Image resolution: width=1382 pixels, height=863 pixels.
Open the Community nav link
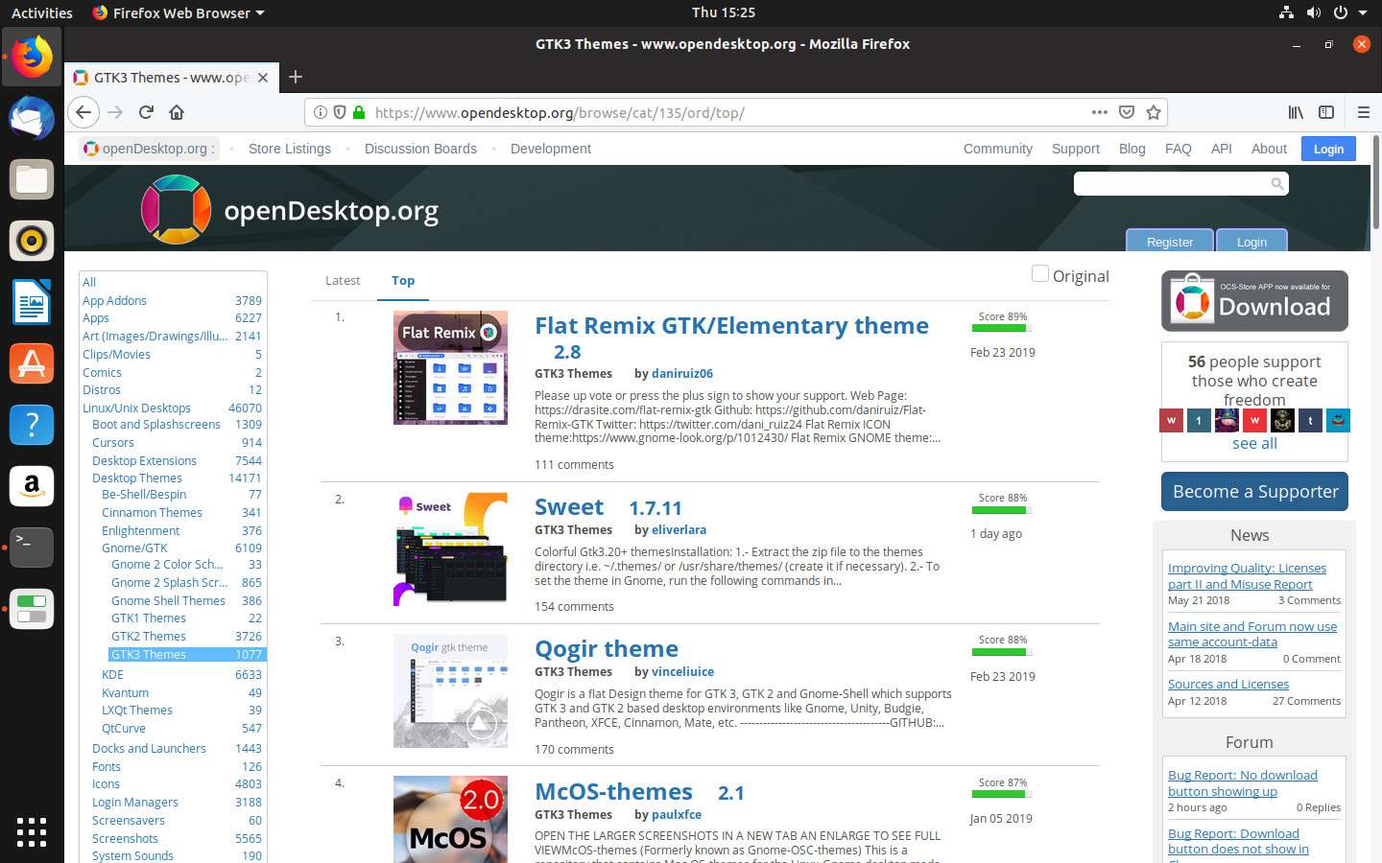point(998,149)
